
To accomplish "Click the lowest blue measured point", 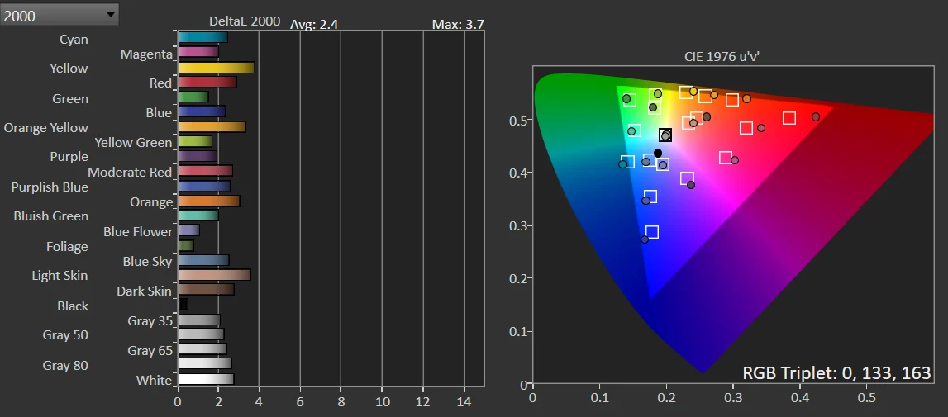I will coord(645,239).
